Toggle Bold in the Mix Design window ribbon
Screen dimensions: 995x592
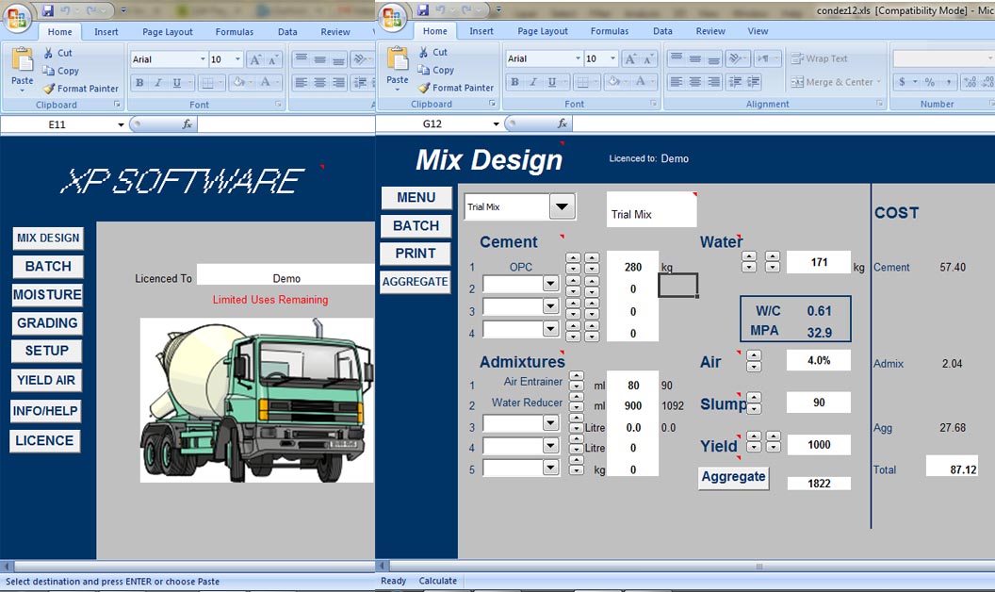pyautogui.click(x=515, y=83)
